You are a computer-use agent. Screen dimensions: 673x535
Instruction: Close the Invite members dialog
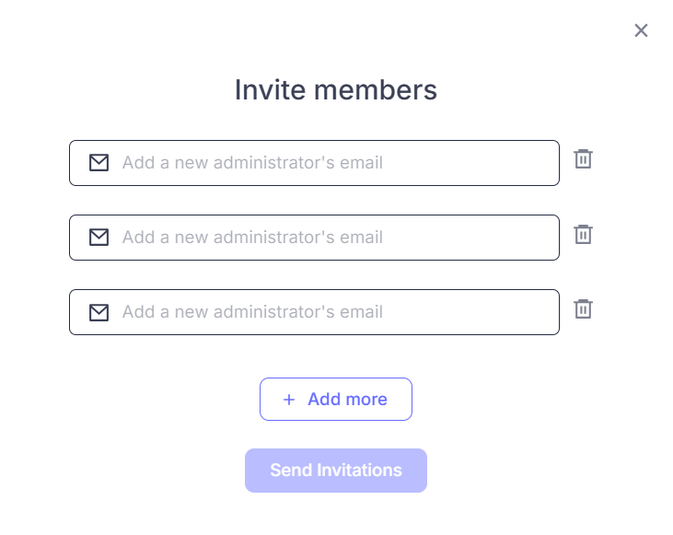(x=641, y=30)
